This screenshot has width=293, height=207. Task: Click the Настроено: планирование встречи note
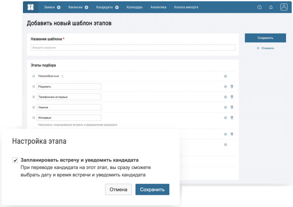[x=77, y=125]
